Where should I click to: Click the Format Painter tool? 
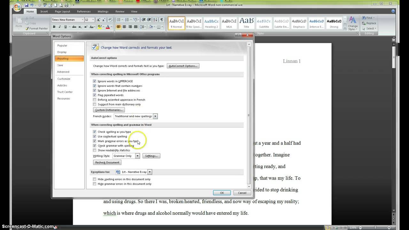(36, 28)
